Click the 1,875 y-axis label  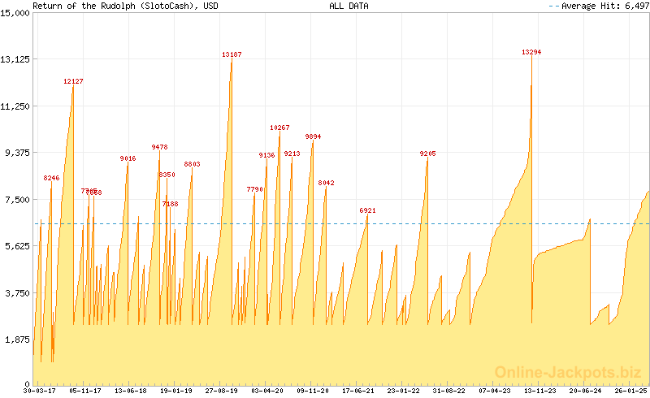(x=18, y=340)
